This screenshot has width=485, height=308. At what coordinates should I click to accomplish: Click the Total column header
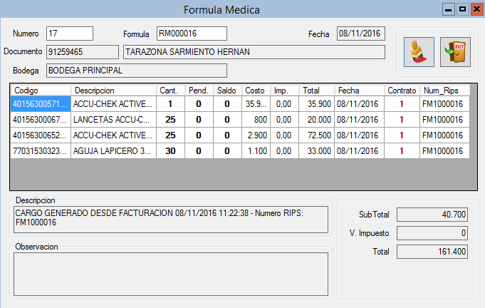tap(316, 91)
